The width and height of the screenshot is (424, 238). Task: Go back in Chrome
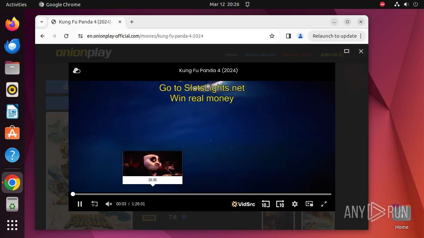point(42,36)
